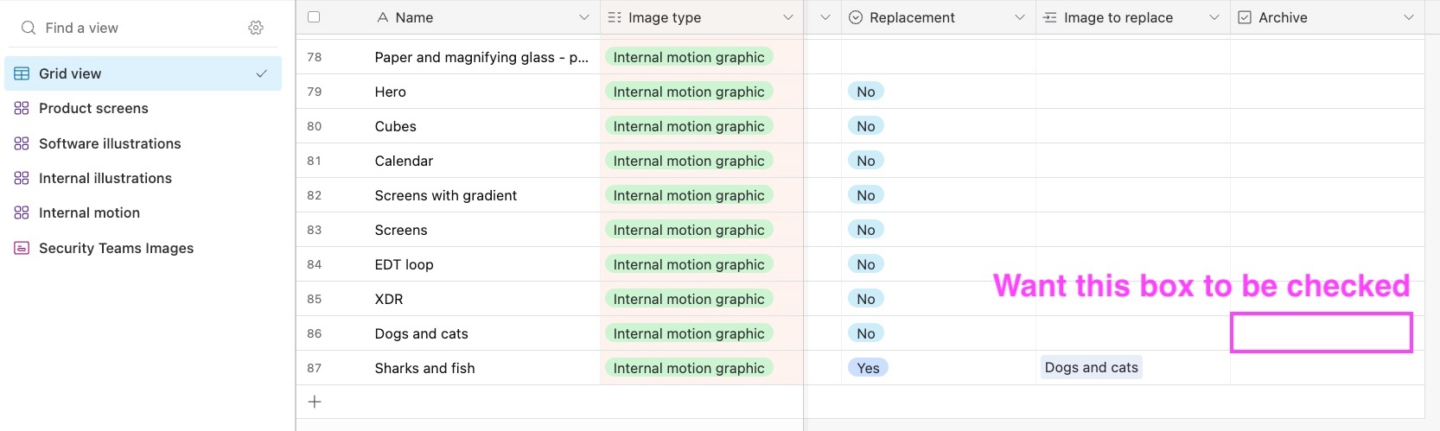This screenshot has height=431, width=1440.
Task: Switch to Security Teams Images view
Action: (x=143, y=248)
